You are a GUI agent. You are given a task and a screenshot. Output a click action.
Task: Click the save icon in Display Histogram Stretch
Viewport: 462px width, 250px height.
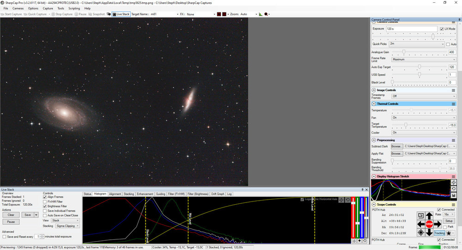click(454, 195)
